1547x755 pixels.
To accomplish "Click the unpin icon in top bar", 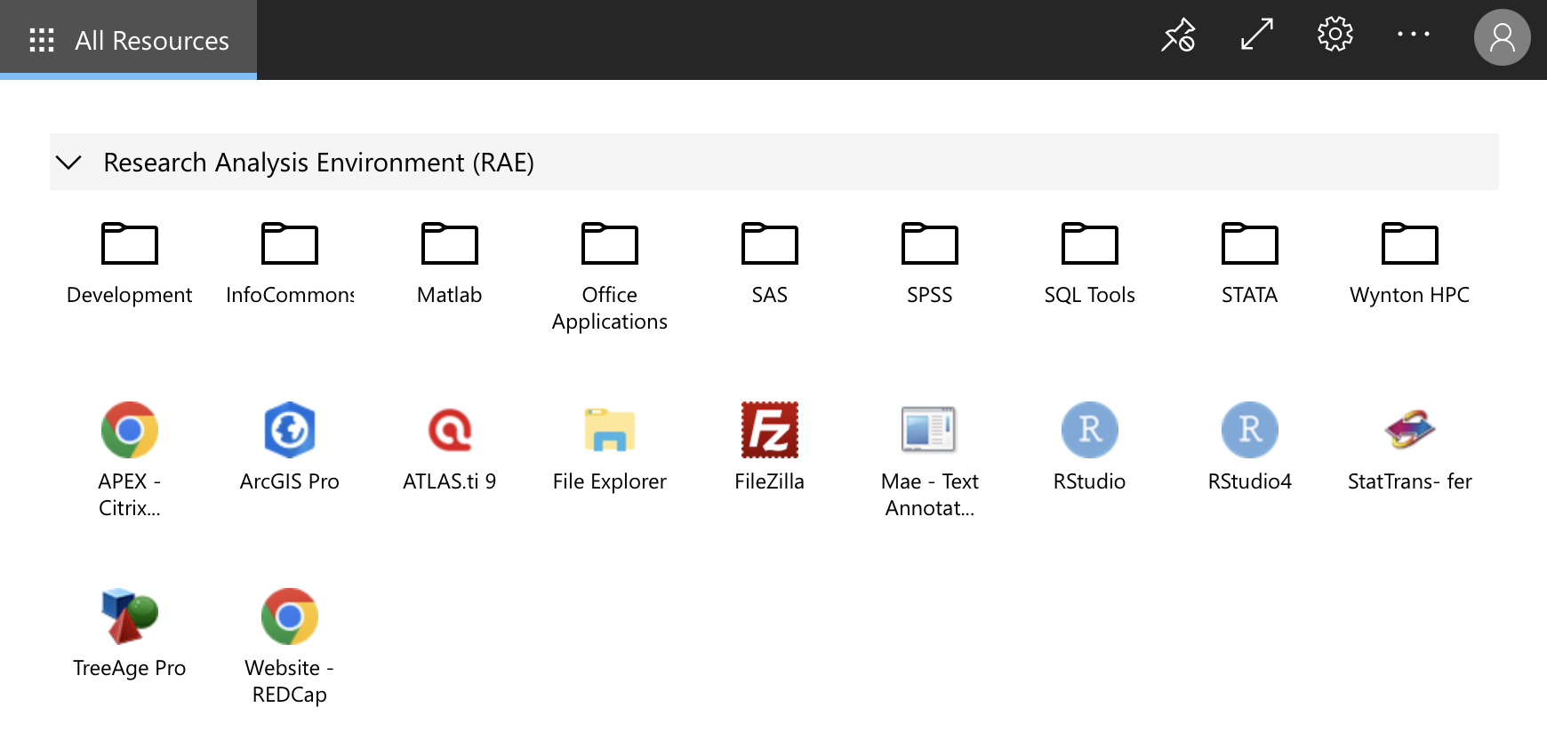I will [x=1179, y=36].
